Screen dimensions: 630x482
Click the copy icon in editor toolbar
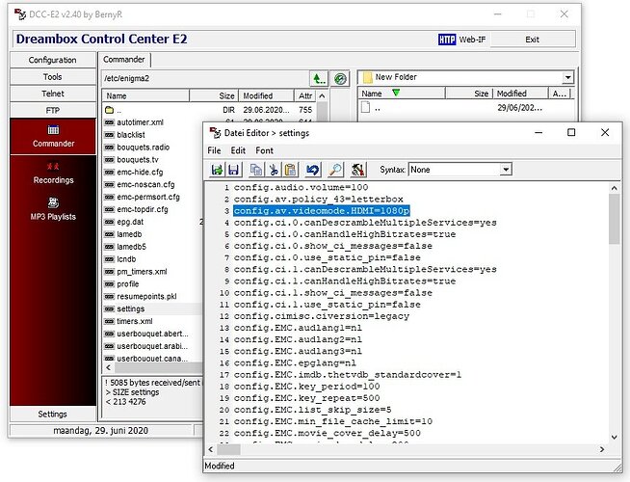(x=256, y=170)
